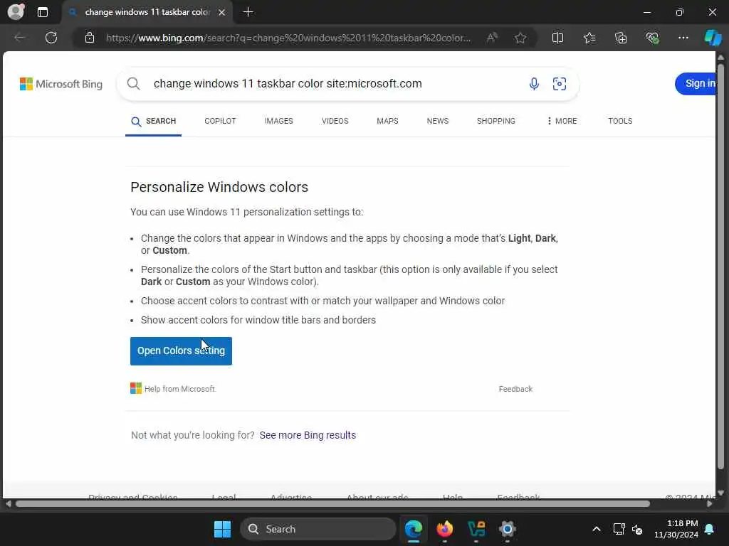Open Colors setting button
This screenshot has width=729, height=546.
181,351
